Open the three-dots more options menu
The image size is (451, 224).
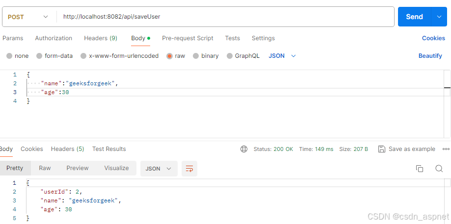pos(446,149)
